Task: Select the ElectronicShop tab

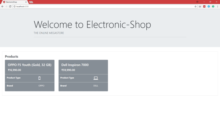Action: tap(15, 2)
